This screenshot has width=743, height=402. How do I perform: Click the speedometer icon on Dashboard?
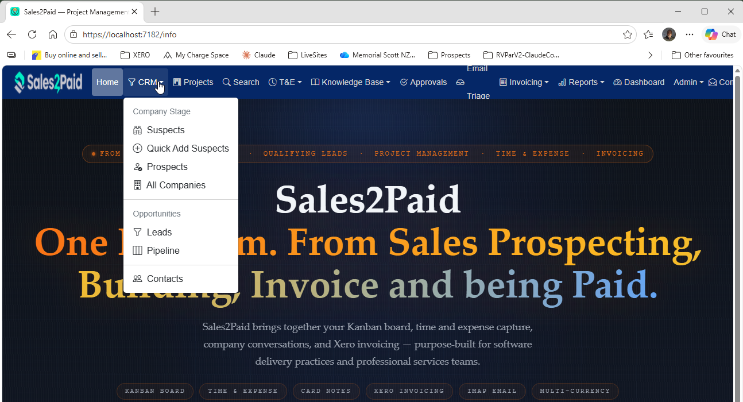(618, 82)
